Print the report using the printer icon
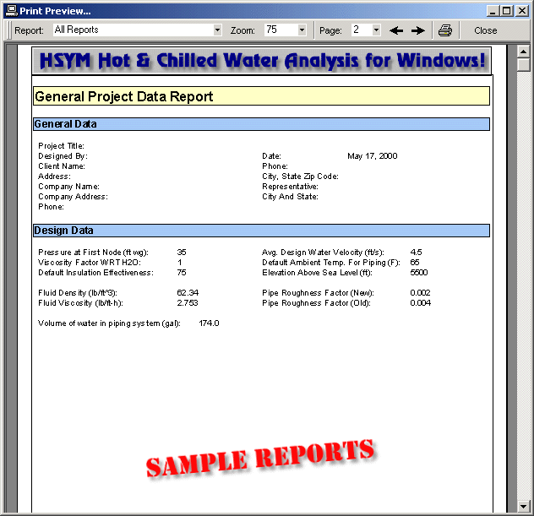 (x=445, y=30)
